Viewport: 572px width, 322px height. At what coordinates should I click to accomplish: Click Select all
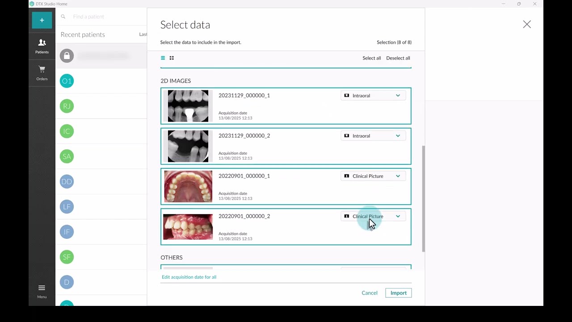point(372,58)
